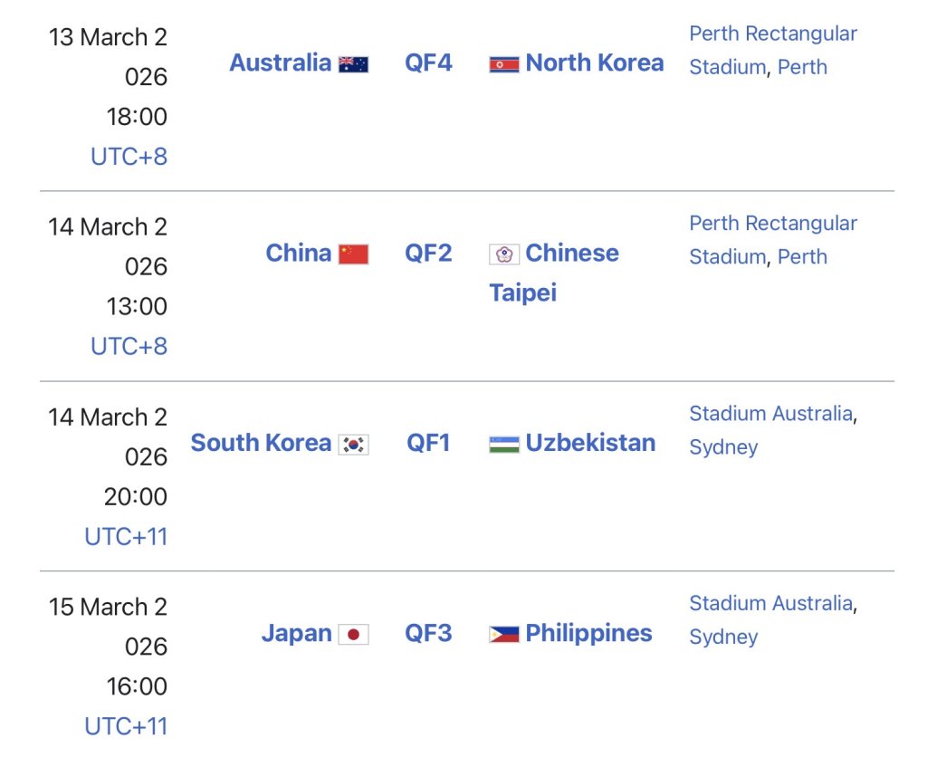
Task: Open the QF3 match link
Action: (428, 633)
